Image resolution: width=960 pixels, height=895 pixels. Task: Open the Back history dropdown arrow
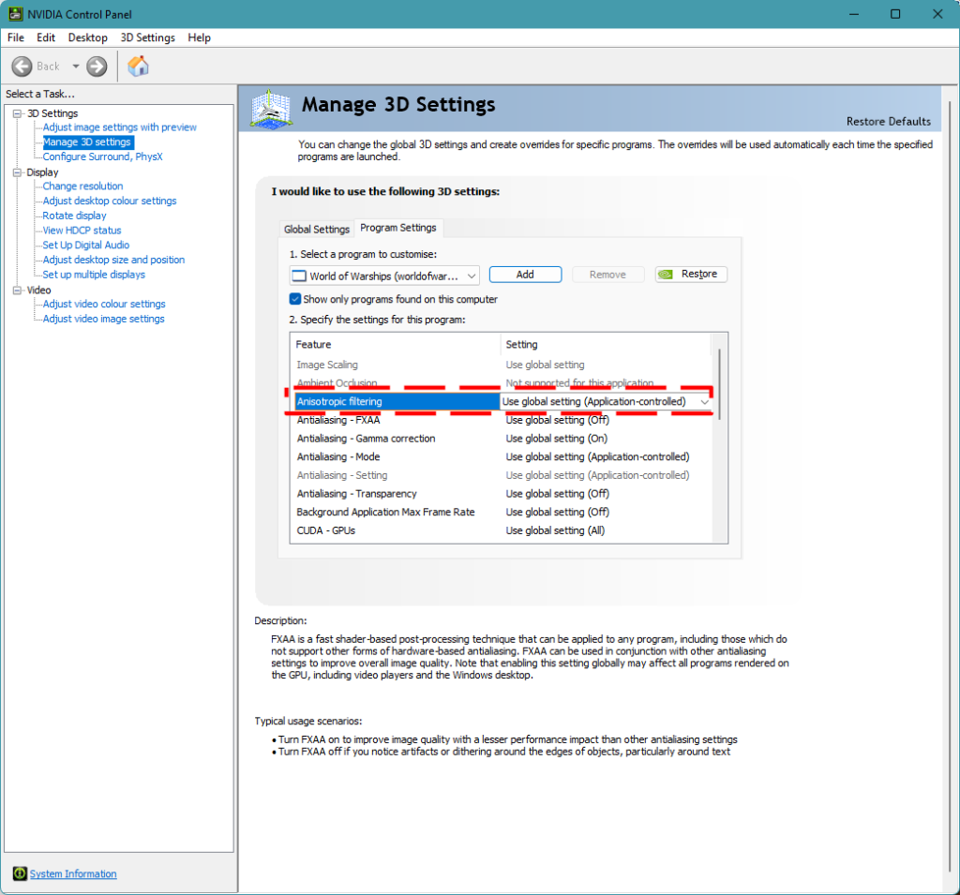(76, 67)
